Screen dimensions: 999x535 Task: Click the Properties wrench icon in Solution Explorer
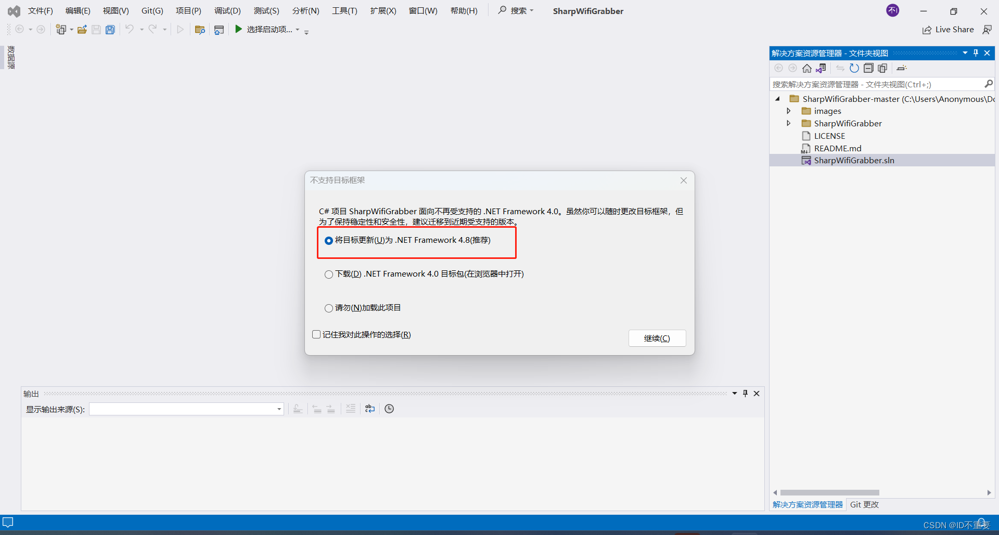[902, 68]
